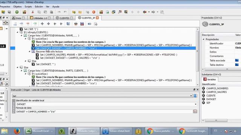The image size is (241, 135).
Task: Click the scissors cut icon
Action: [x=33, y=12]
